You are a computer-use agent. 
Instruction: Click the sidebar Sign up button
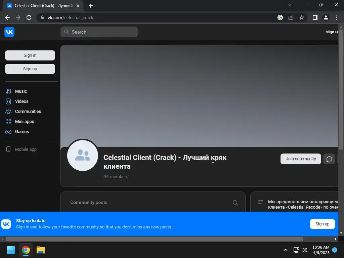tap(30, 69)
